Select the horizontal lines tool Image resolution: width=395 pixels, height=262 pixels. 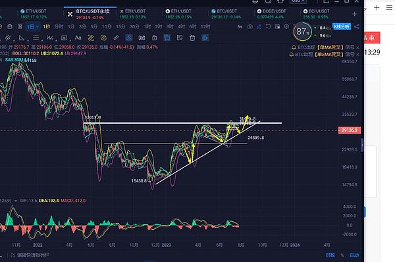tap(36, 38)
